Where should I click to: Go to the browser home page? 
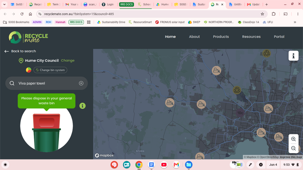pyautogui.click(x=30, y=14)
